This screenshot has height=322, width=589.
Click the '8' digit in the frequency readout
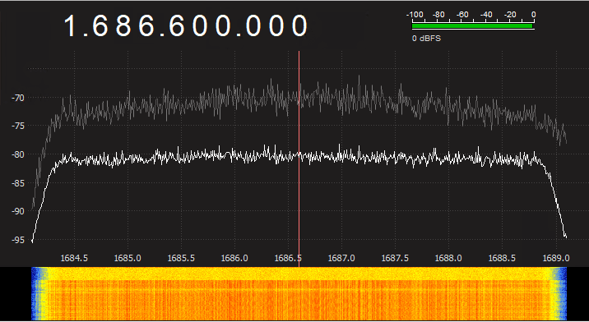[123, 26]
